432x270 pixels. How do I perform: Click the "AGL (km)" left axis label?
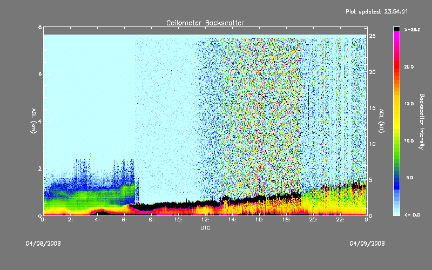[33, 121]
